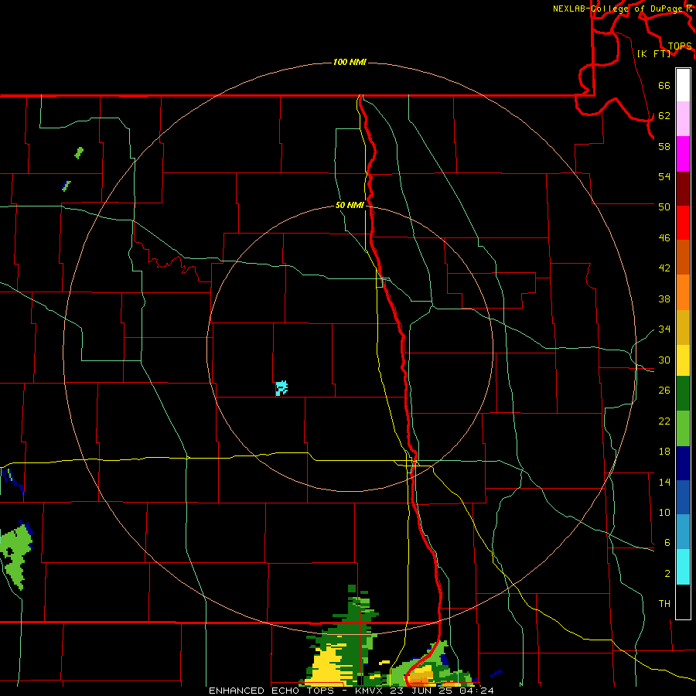The image size is (696, 696).
Task: Click the 100 NMI range ring label
Action: coord(350,62)
